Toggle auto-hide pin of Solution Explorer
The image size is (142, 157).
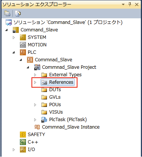(x=130, y=4)
